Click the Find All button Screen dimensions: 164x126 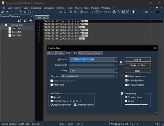point(138,60)
